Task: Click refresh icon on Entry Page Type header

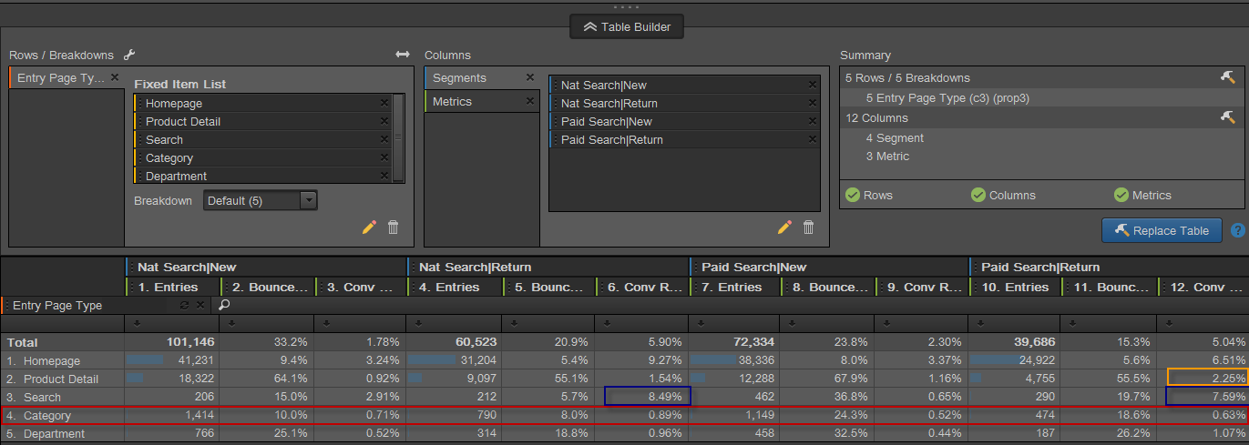Action: [x=184, y=306]
